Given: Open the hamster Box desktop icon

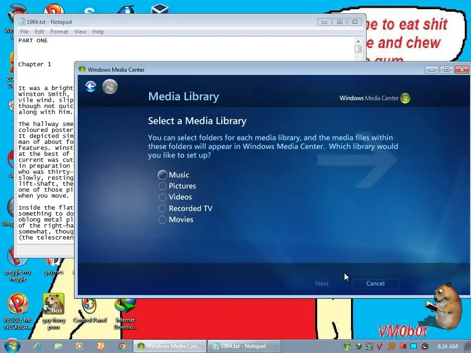Looking at the screenshot, I should (53, 312).
